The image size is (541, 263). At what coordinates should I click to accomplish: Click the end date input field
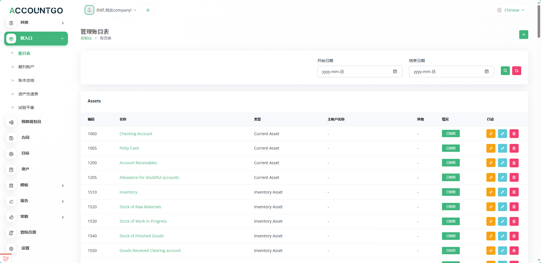click(447, 72)
